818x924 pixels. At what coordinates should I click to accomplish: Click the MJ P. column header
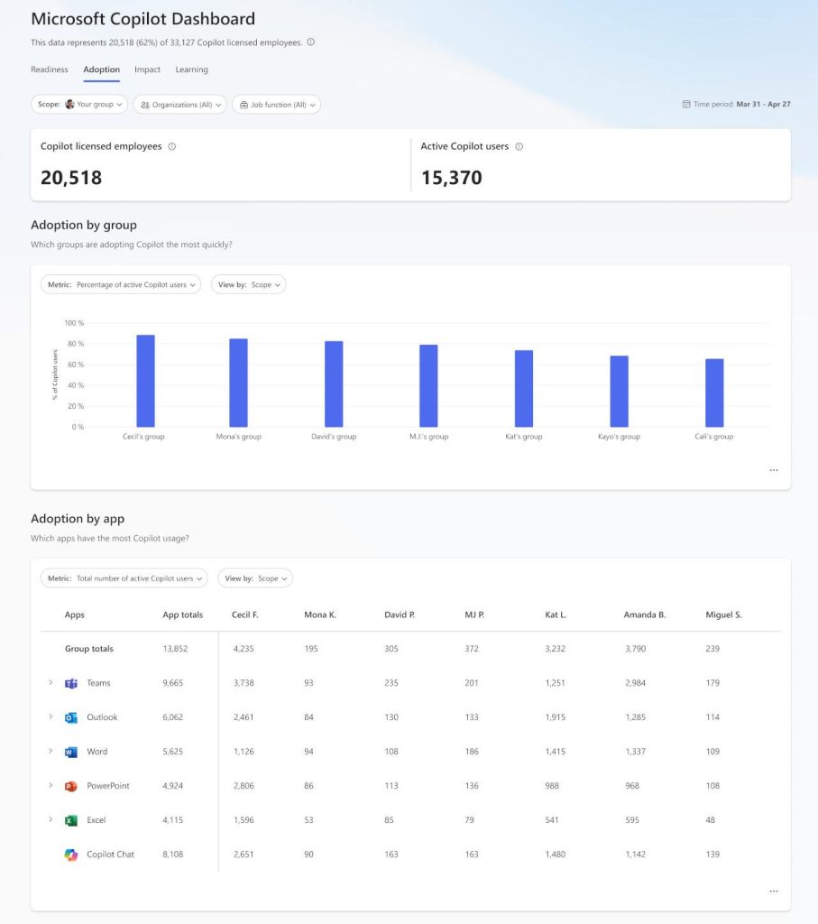pos(474,614)
